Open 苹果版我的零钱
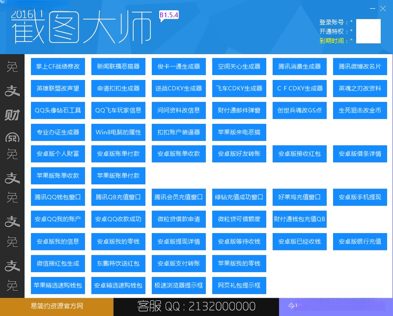The image size is (393, 316). pos(239,263)
